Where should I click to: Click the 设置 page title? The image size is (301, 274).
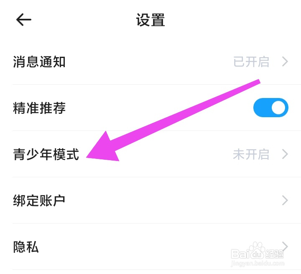[150, 20]
